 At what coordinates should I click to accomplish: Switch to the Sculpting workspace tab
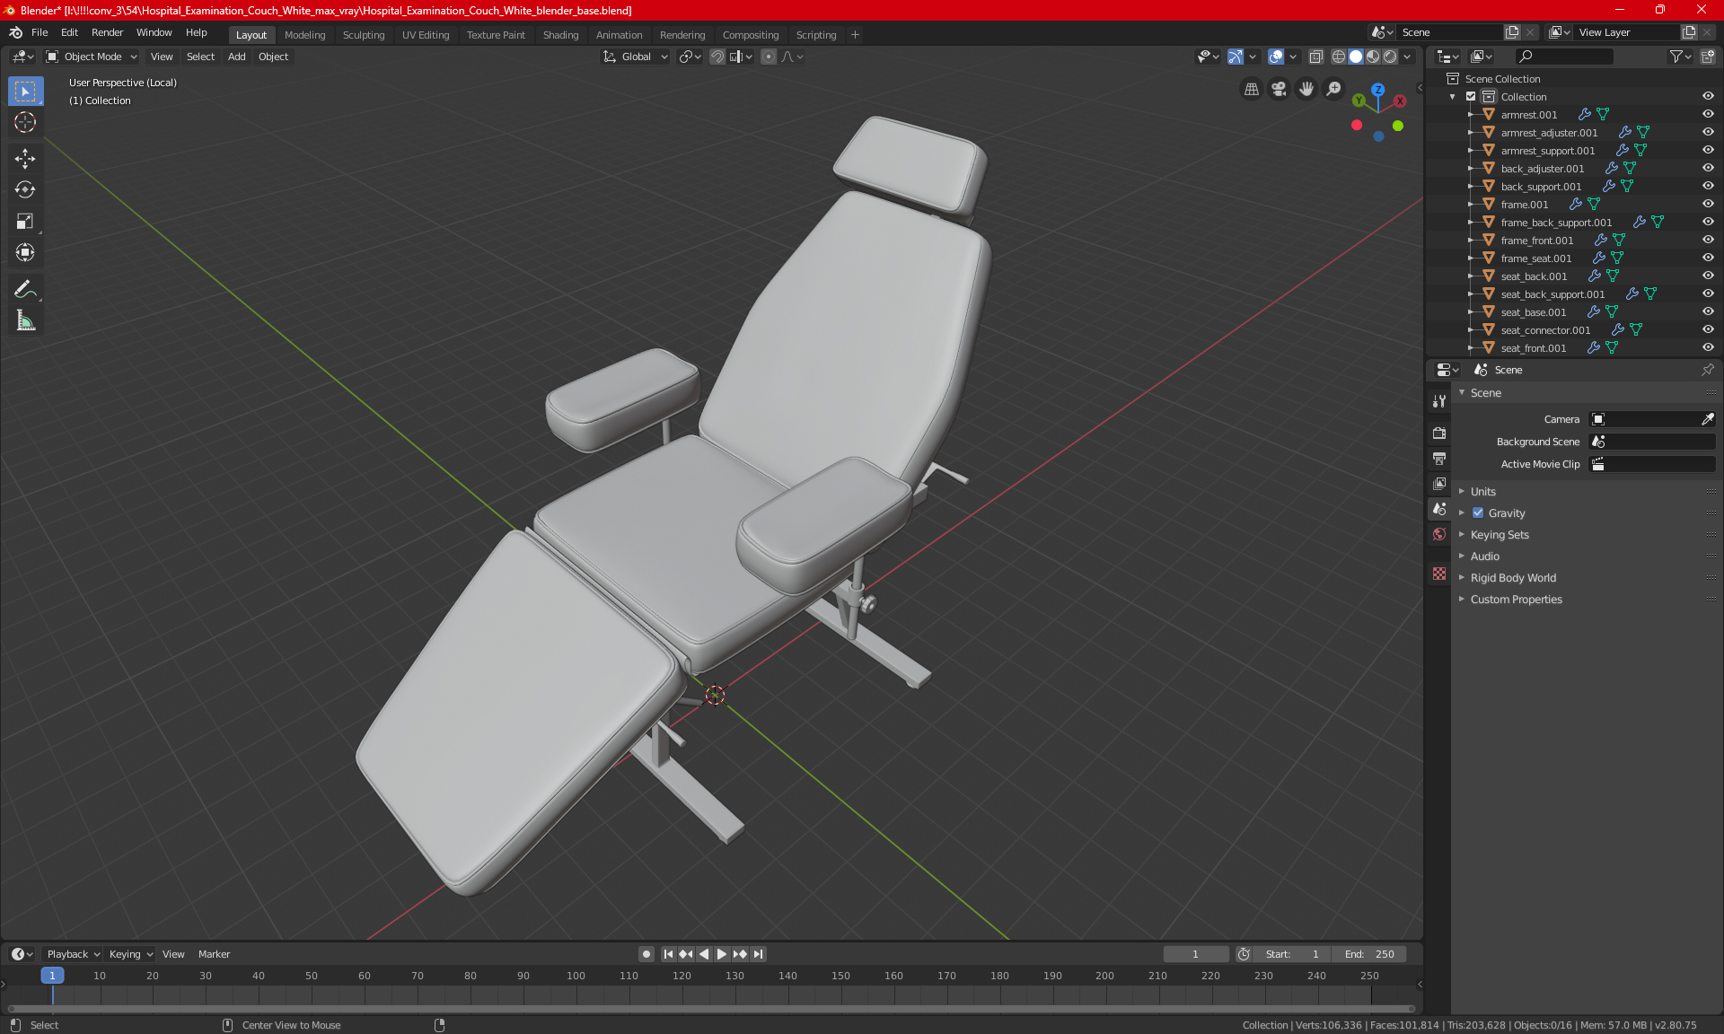363,35
